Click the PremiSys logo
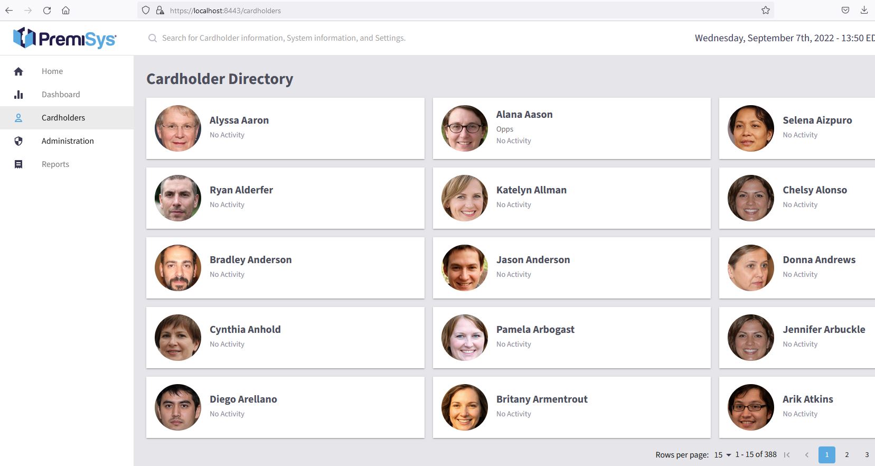 64,38
